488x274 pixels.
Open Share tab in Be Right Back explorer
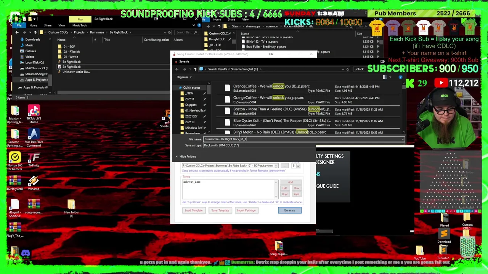(x=48, y=25)
